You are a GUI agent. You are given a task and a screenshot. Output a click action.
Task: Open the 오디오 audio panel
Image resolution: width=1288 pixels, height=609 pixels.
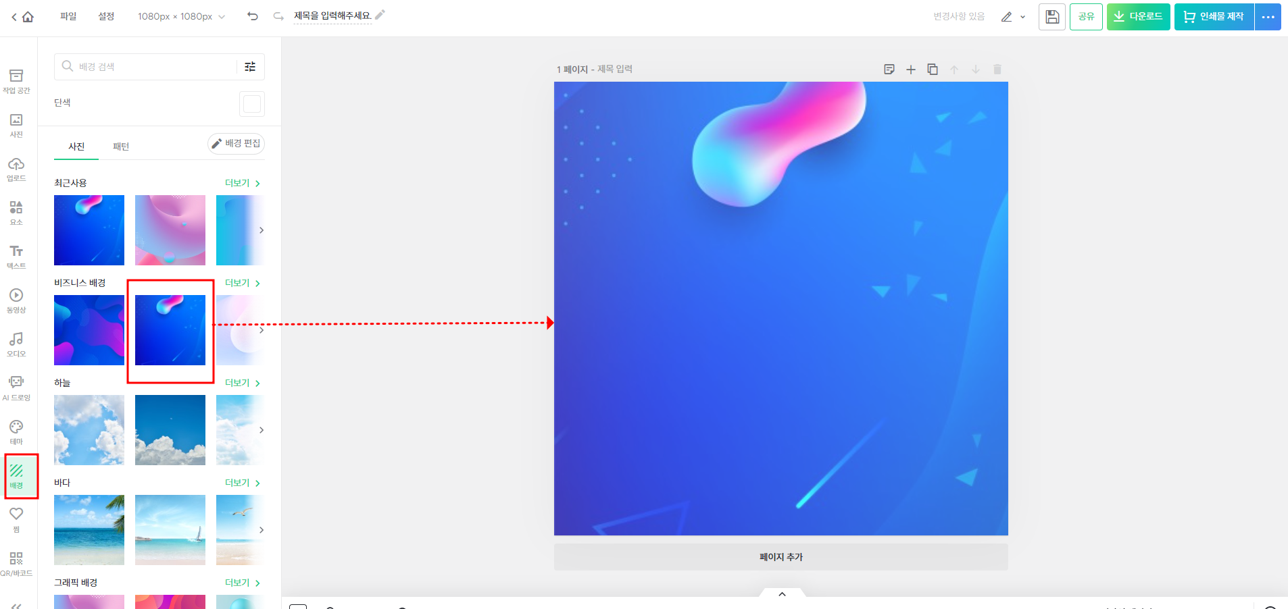(16, 344)
